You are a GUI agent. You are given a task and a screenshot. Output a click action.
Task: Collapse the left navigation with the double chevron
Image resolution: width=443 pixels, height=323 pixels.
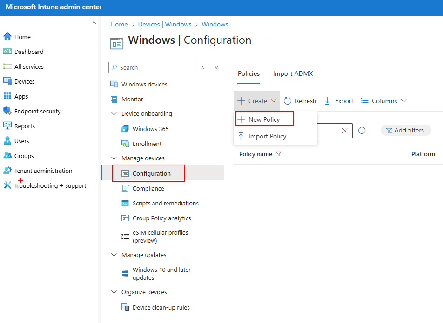pos(94,22)
